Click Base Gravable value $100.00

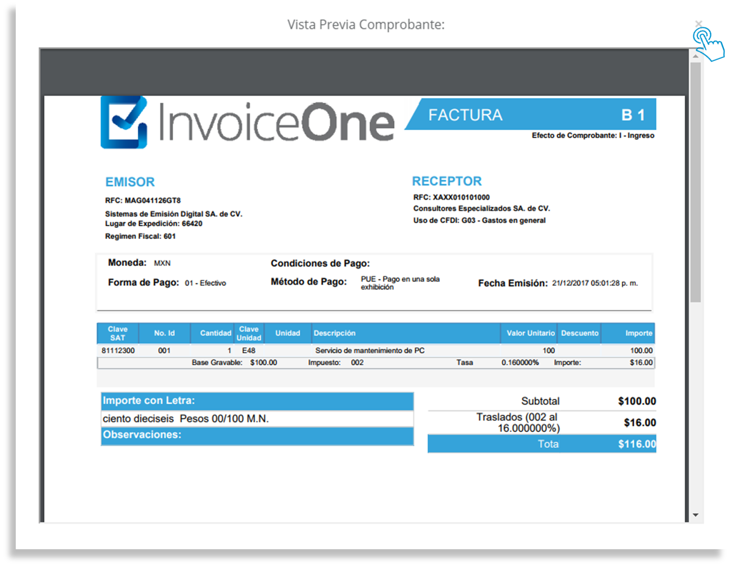pos(264,363)
